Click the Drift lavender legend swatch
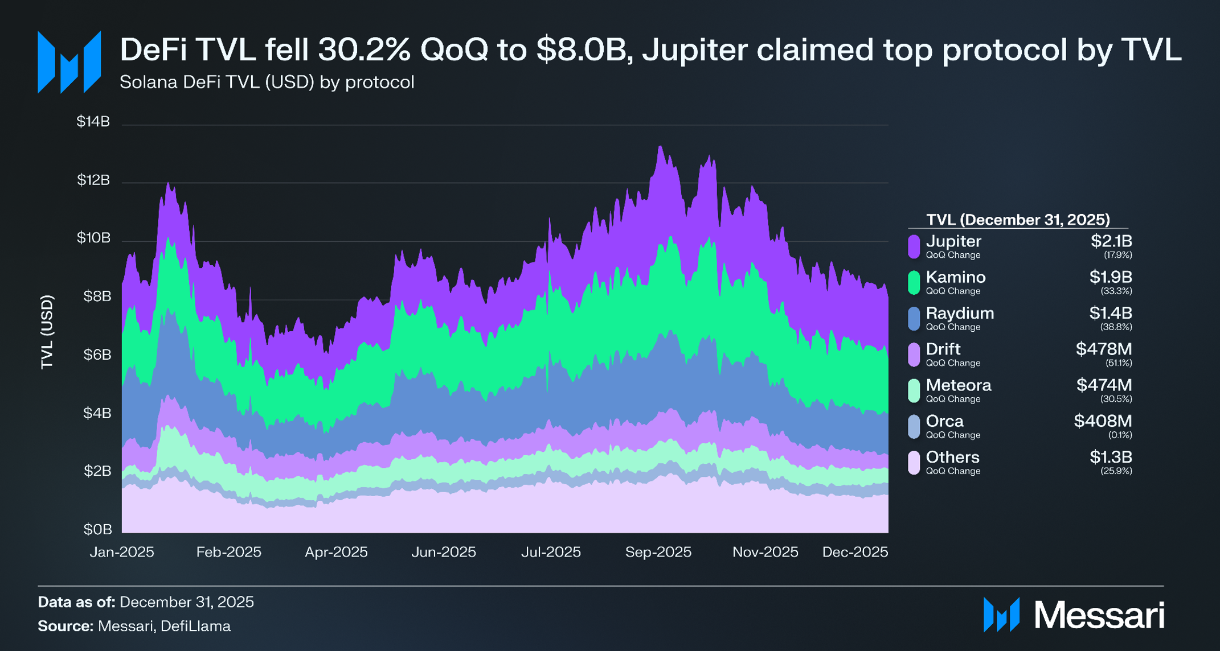1220x651 pixels. pos(914,355)
